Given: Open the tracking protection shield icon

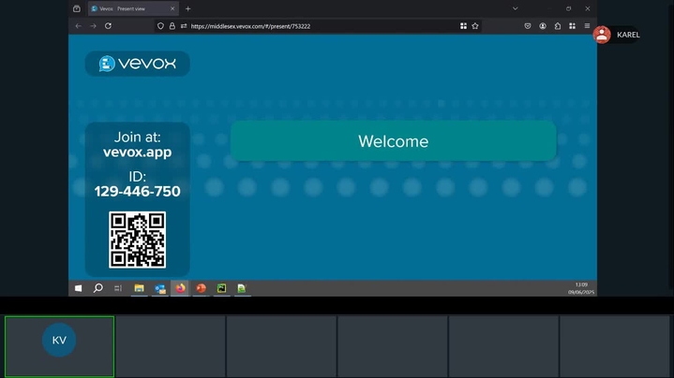Looking at the screenshot, I should [160, 26].
